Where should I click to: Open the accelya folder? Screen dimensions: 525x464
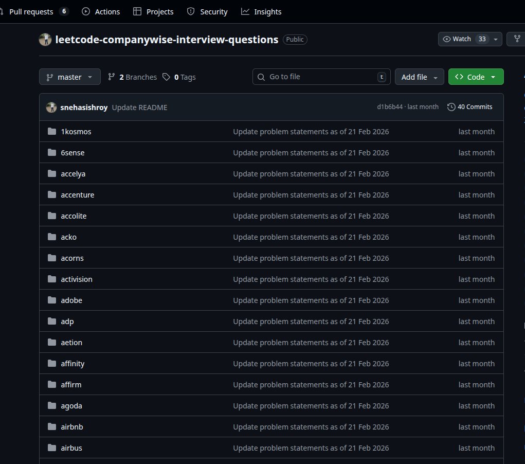click(x=73, y=174)
